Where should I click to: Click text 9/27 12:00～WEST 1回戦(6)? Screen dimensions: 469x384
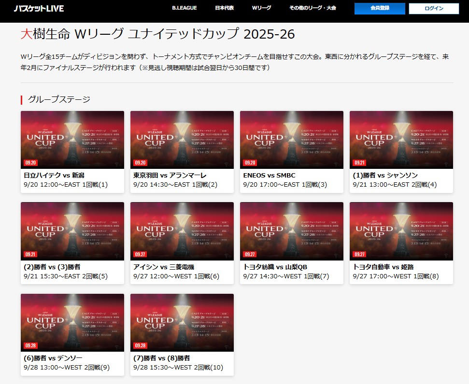point(176,276)
